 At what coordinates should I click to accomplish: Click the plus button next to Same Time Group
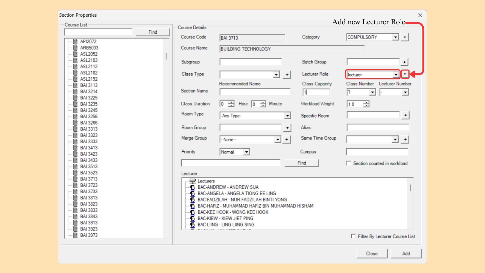405,139
